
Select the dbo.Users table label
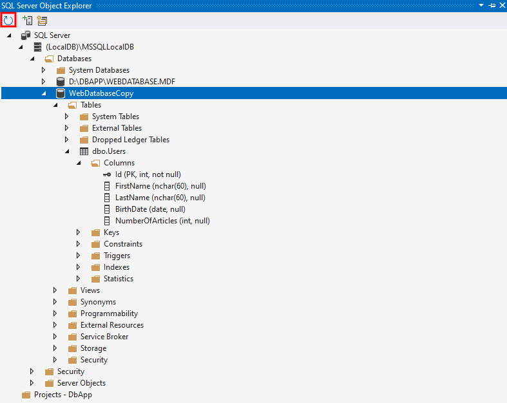click(109, 151)
